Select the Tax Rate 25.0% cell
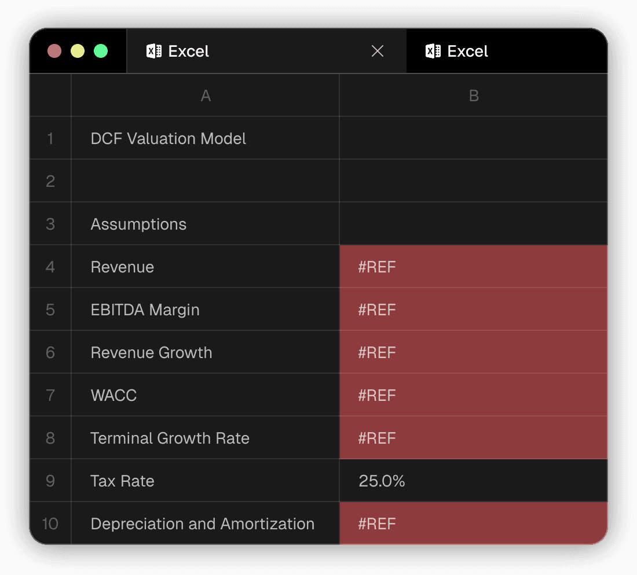The height and width of the screenshot is (575, 637). 473,481
